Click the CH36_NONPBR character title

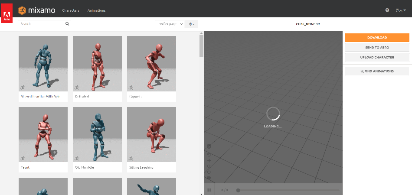(308, 24)
